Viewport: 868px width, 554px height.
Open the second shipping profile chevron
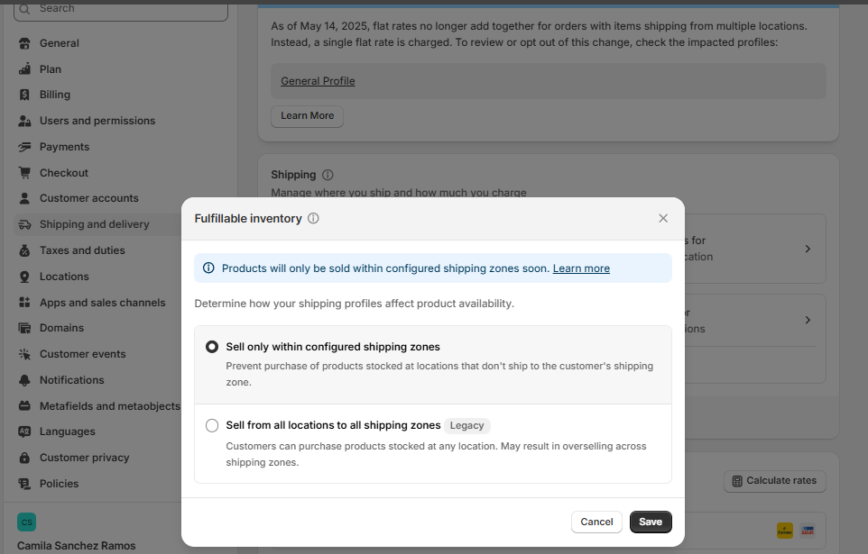(808, 320)
